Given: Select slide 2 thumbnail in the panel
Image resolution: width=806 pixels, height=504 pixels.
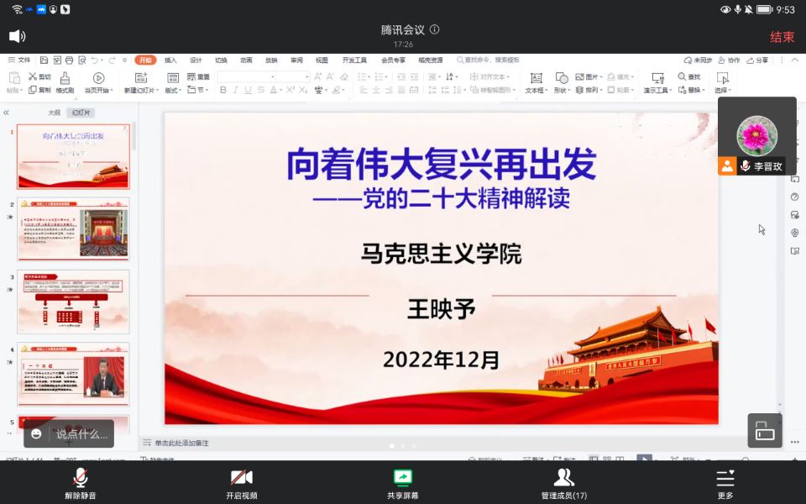Looking at the screenshot, I should 74,229.
